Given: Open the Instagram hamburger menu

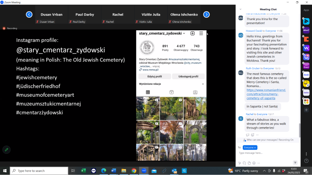Looking at the screenshot, I should pos(201,33).
